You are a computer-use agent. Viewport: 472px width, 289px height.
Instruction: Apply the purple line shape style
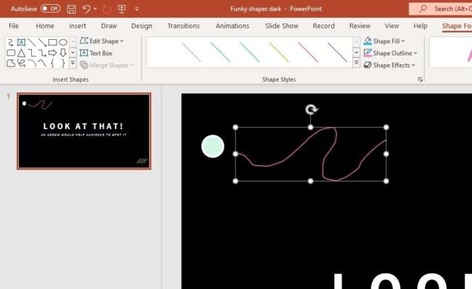coord(337,52)
